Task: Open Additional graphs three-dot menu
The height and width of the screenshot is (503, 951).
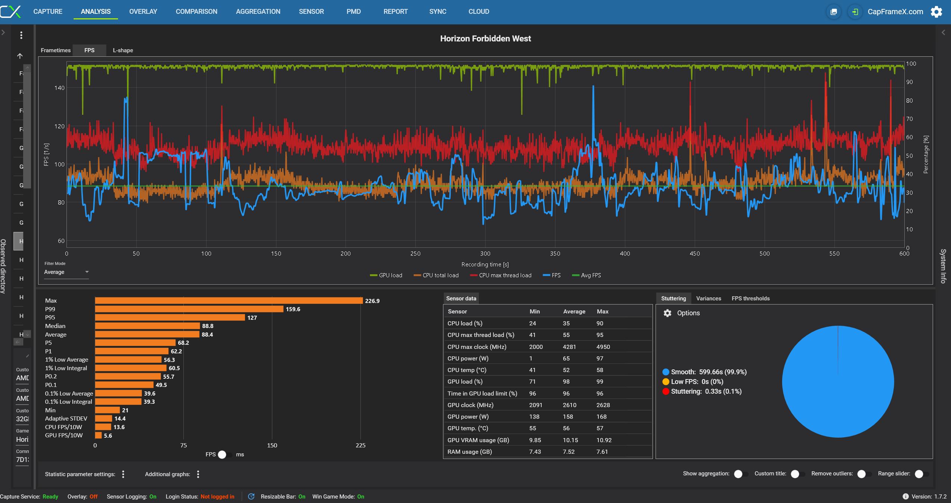Action: 198,474
